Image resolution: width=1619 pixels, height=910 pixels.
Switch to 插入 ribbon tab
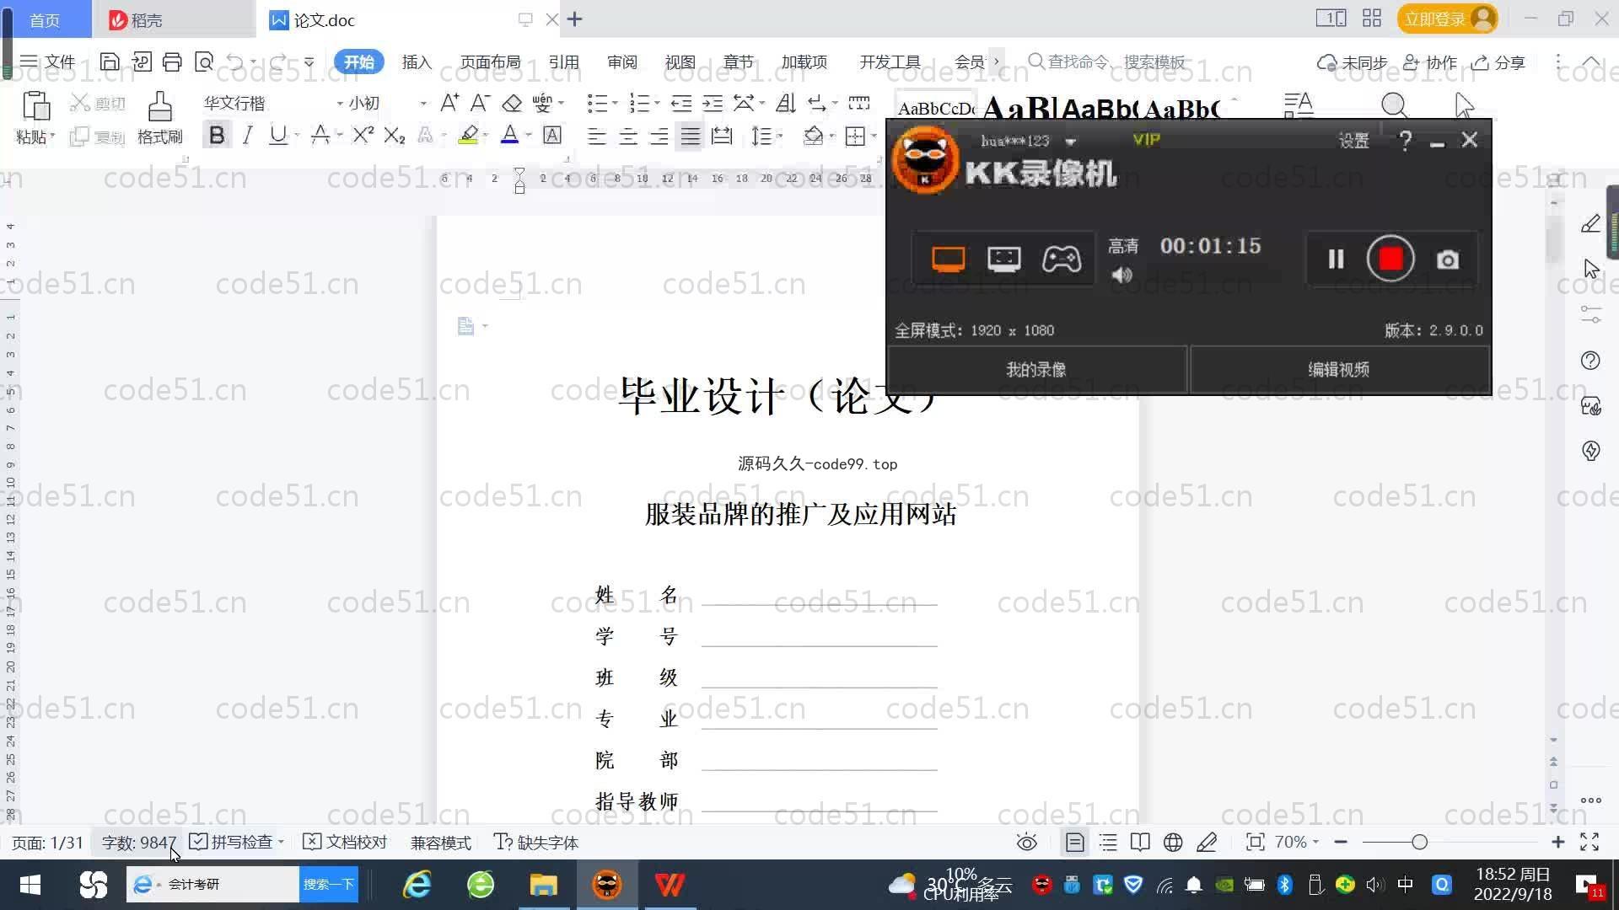click(x=417, y=62)
